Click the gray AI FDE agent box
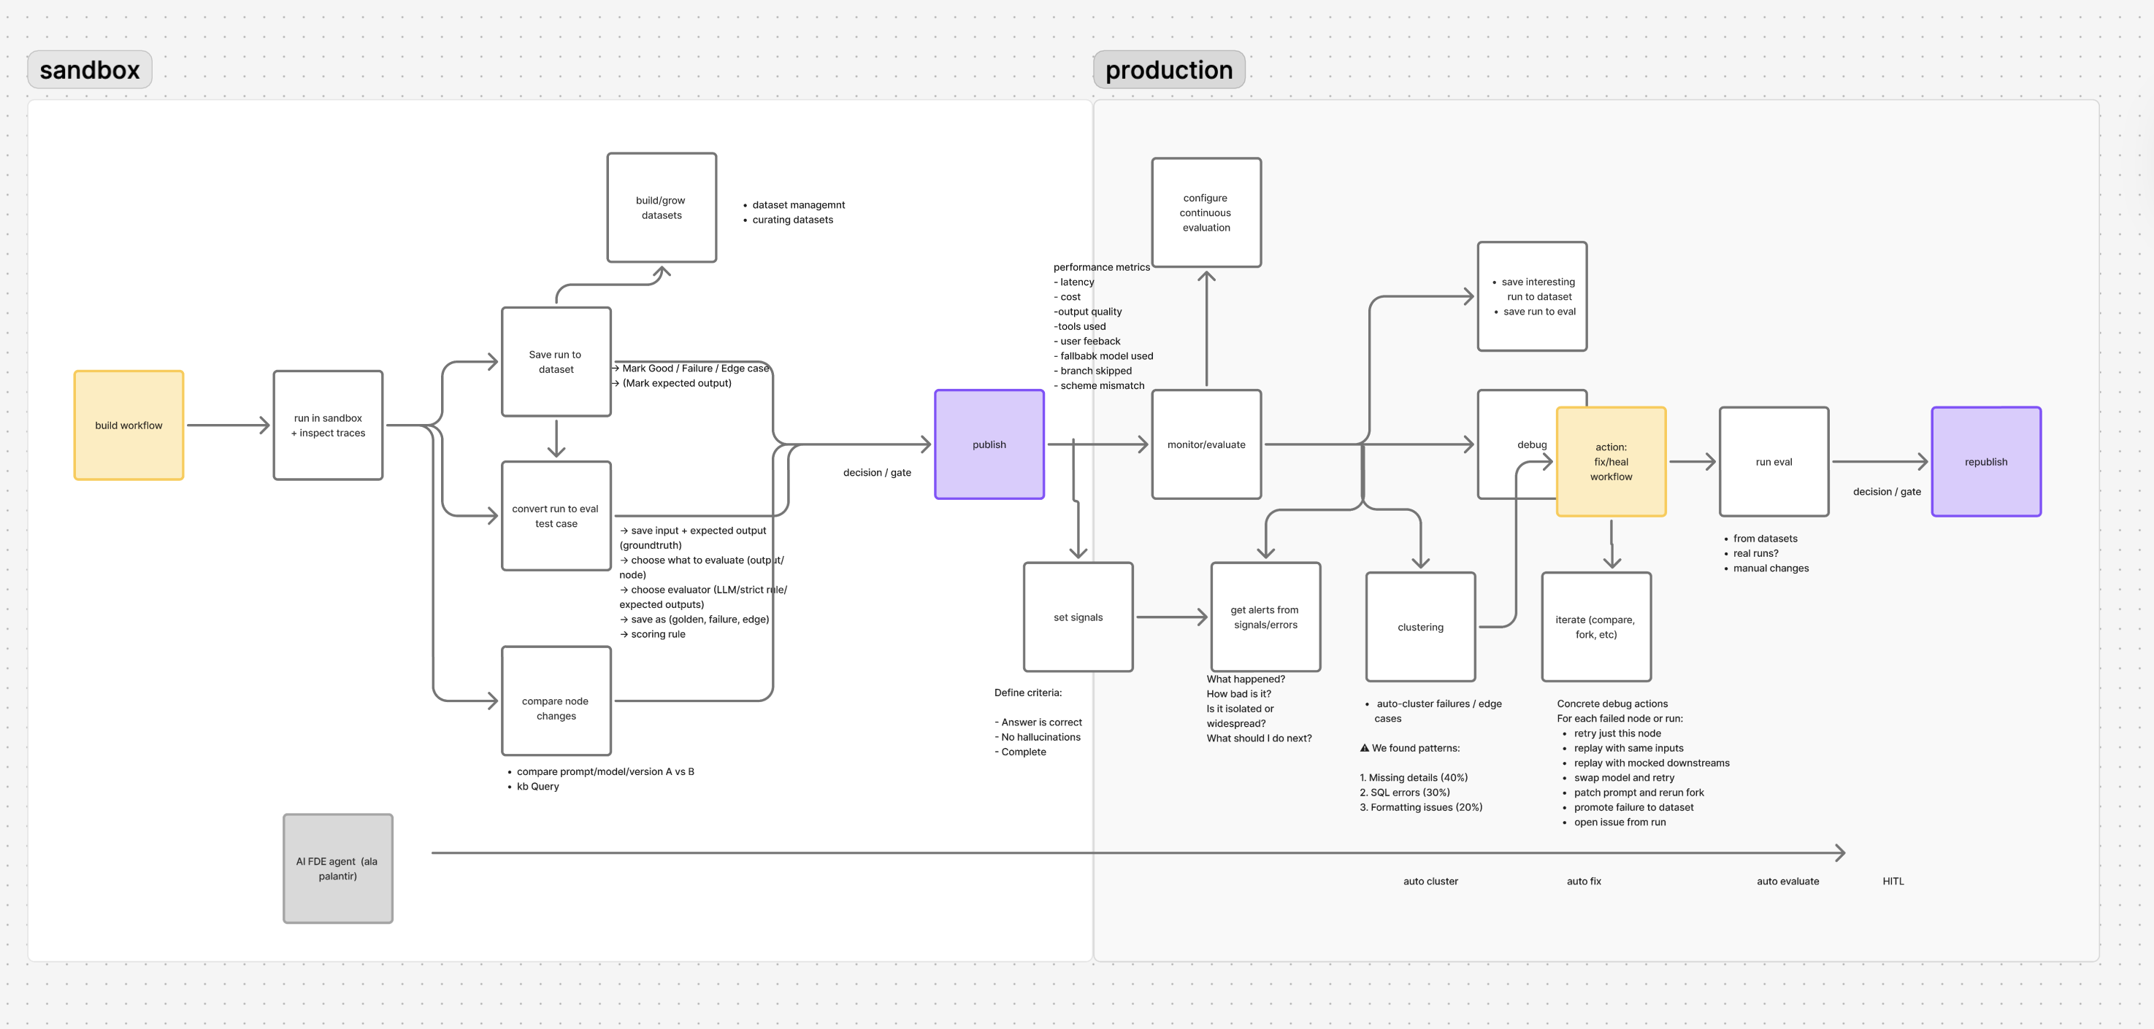 click(x=338, y=868)
